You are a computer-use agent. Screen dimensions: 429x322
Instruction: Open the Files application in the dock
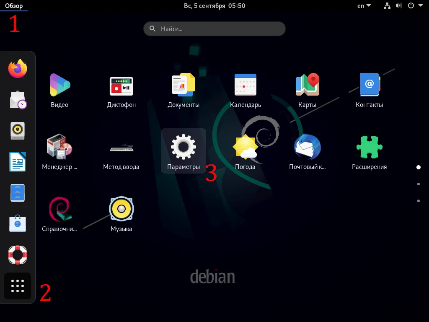tap(17, 192)
